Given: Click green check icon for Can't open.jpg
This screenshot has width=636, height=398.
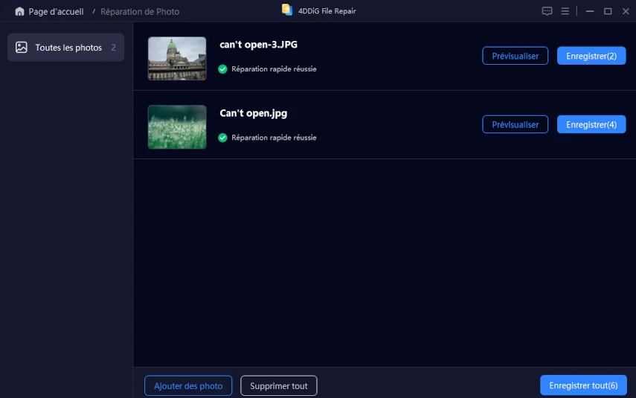Looking at the screenshot, I should (222, 138).
